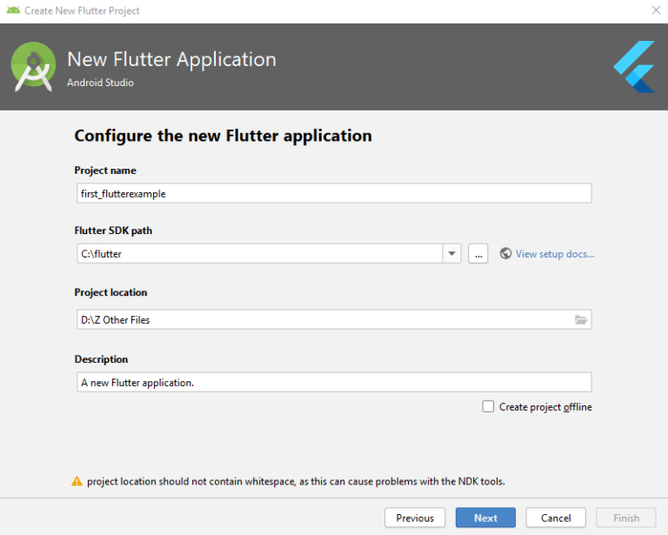The width and height of the screenshot is (668, 535).
Task: Go back with the Previous button
Action: (415, 518)
